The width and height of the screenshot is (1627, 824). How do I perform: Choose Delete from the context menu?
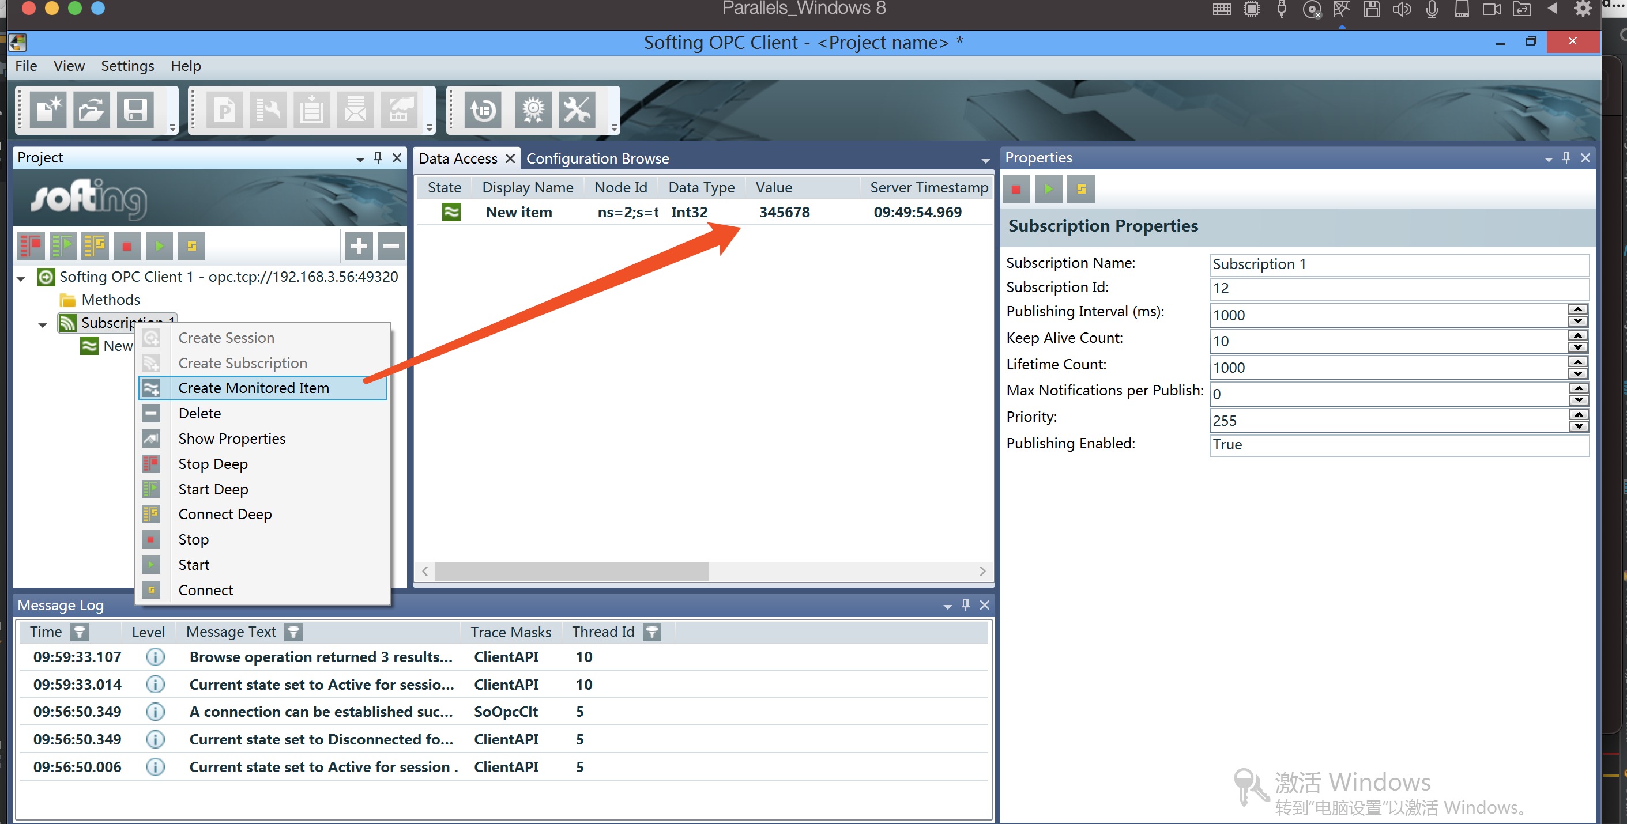(x=263, y=413)
